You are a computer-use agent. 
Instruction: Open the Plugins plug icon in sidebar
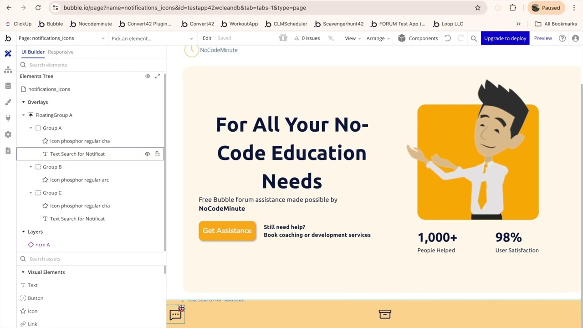point(8,118)
